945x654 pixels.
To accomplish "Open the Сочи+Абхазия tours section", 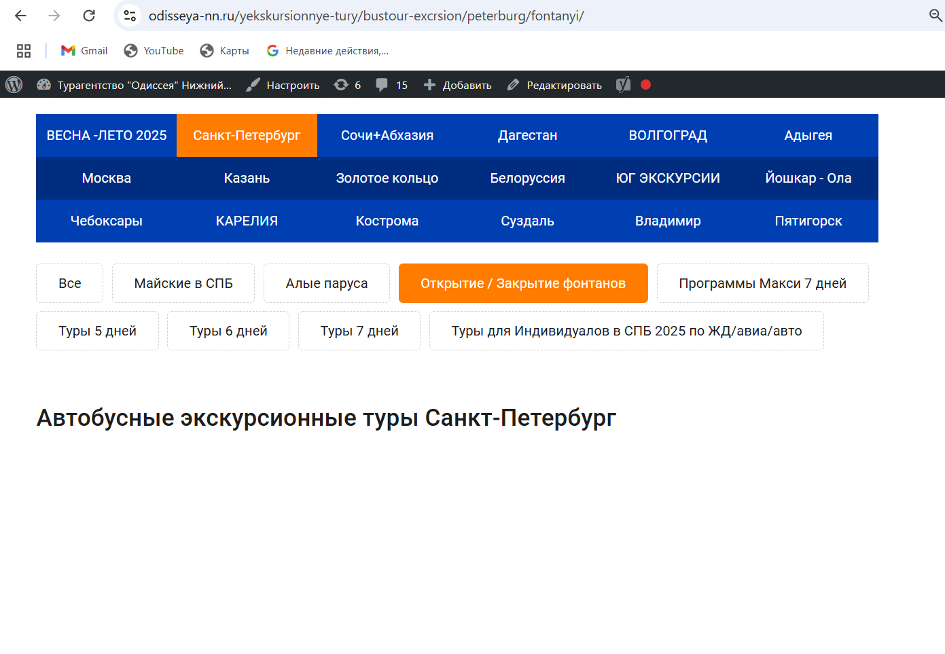I will point(387,136).
